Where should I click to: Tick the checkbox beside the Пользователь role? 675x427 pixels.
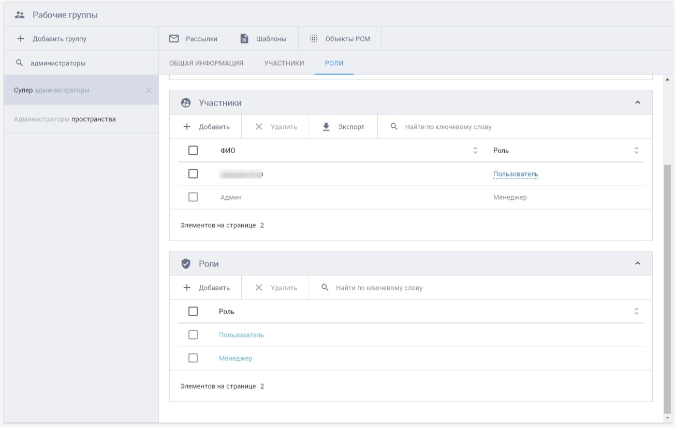click(193, 335)
